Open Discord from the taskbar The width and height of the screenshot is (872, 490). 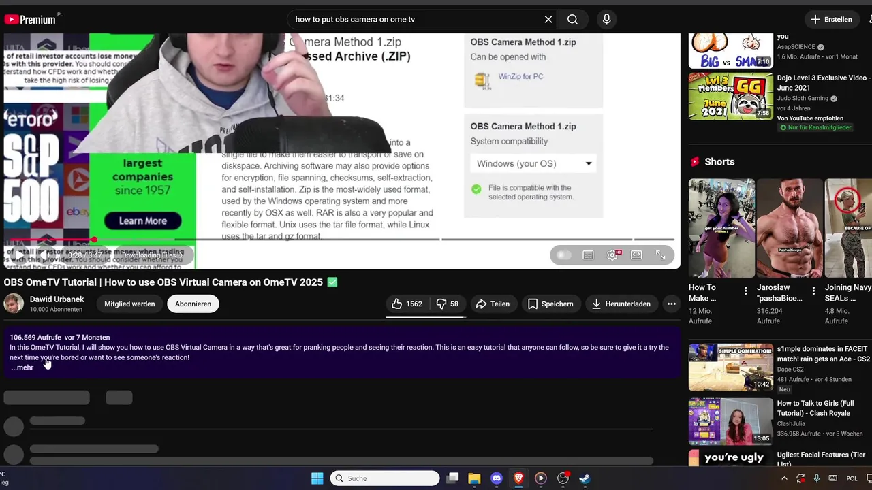(497, 478)
